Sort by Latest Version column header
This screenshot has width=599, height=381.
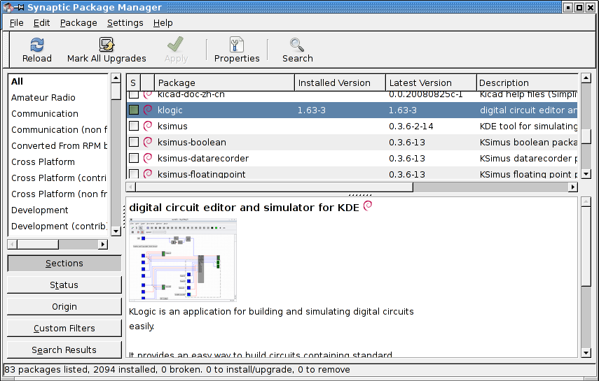click(x=431, y=82)
